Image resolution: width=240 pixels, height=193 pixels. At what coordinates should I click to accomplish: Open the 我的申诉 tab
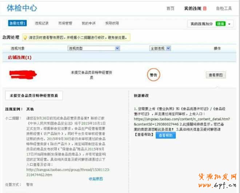click(x=88, y=23)
